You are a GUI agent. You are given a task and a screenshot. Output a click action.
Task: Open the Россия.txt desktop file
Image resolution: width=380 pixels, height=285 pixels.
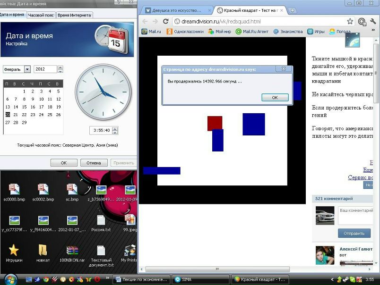(x=101, y=224)
